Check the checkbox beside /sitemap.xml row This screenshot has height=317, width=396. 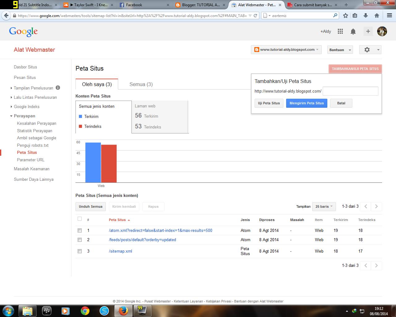[x=80, y=251]
